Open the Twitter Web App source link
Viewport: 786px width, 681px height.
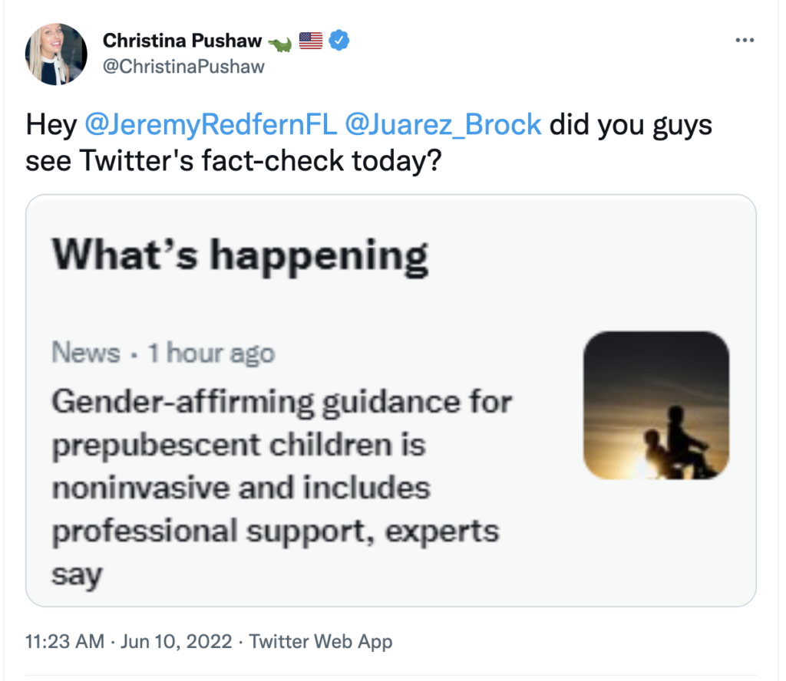tap(321, 641)
